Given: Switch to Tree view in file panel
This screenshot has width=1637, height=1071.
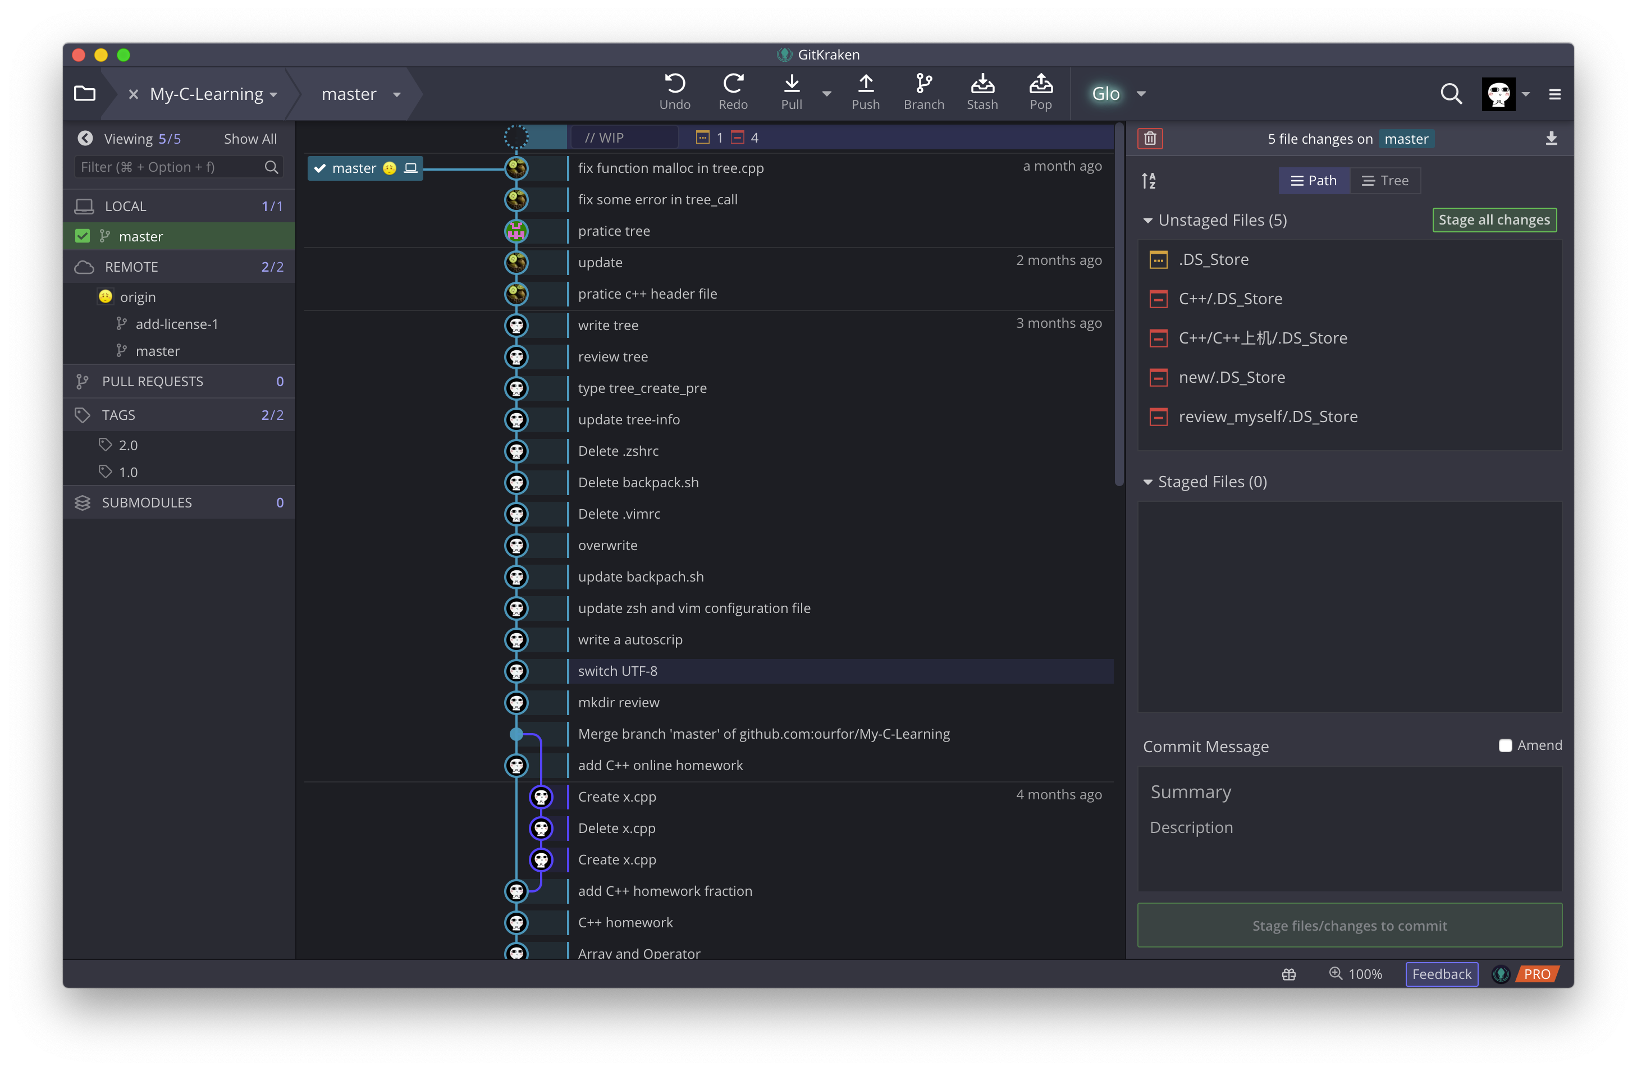Looking at the screenshot, I should click(x=1384, y=181).
